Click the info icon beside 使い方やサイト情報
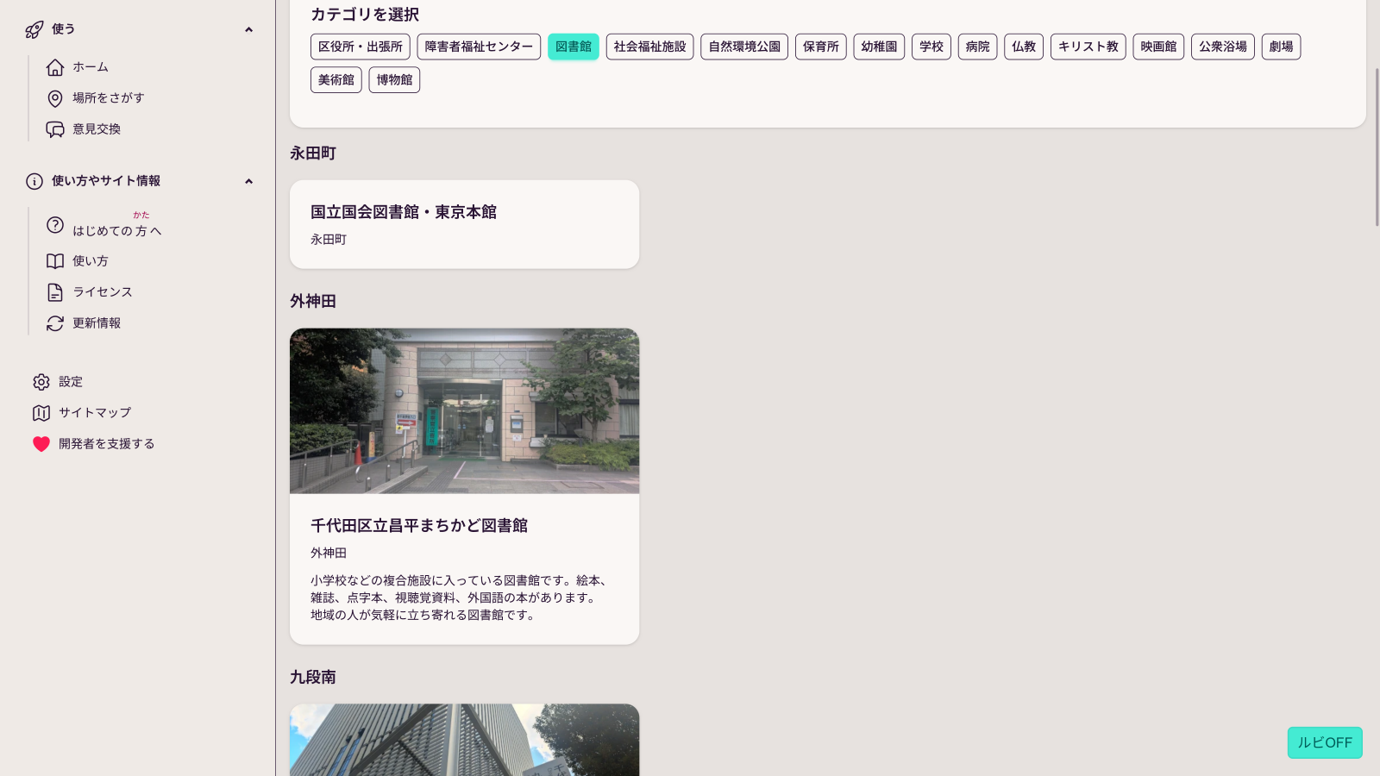Image resolution: width=1380 pixels, height=776 pixels. (x=34, y=181)
